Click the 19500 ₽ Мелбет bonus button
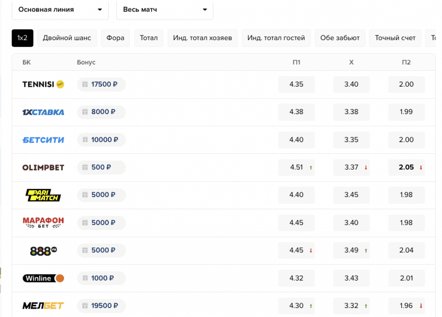 101,306
